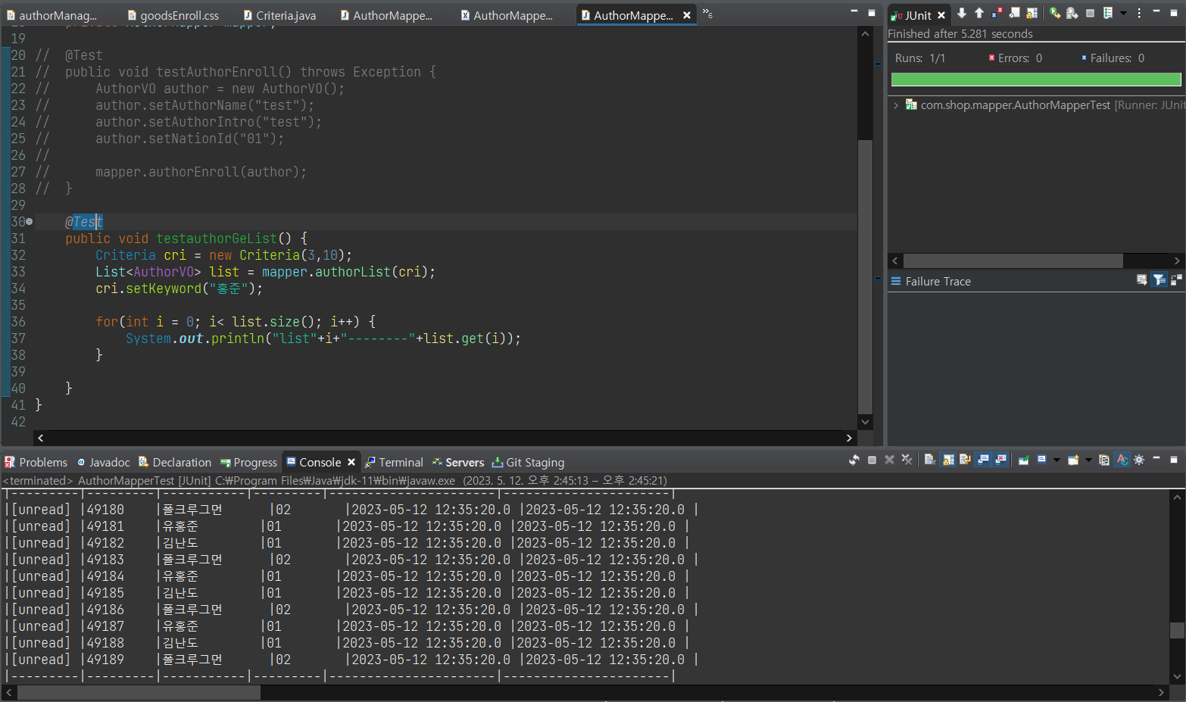Click the green JUnit progress bar

[x=1036, y=80]
